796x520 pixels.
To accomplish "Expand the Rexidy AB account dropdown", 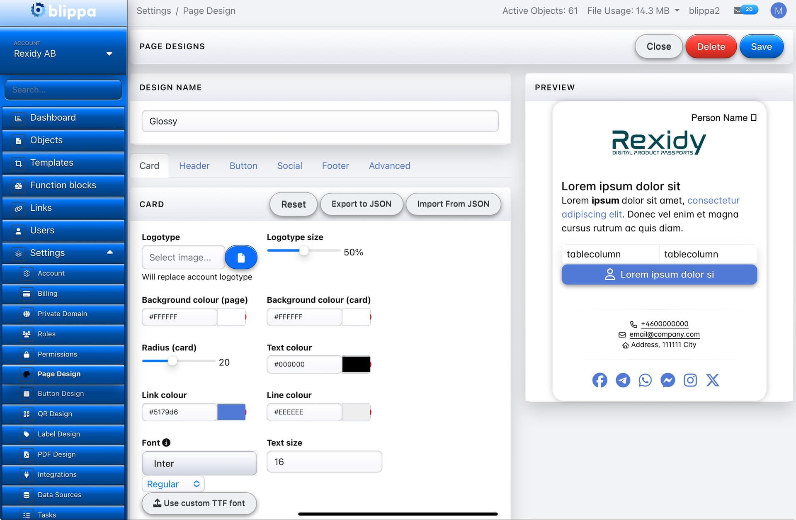I will [x=109, y=53].
